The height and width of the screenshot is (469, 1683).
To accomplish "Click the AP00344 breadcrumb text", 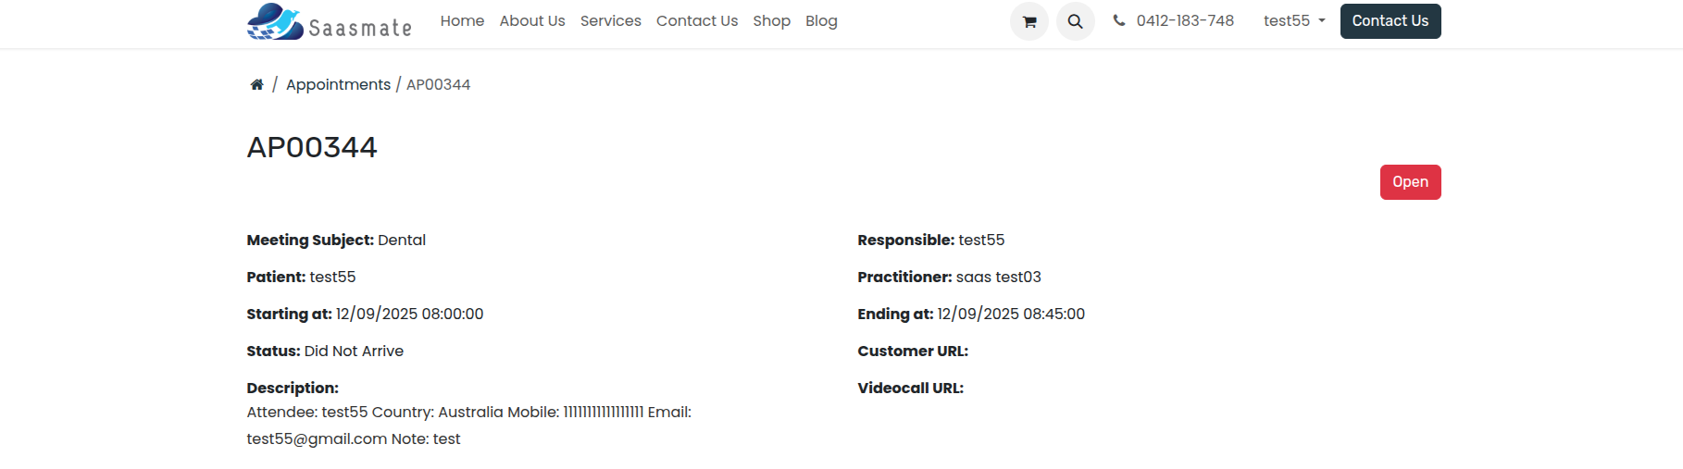I will pyautogui.click(x=438, y=85).
